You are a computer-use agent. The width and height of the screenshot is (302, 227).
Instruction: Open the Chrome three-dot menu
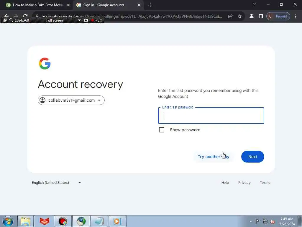pos(296,17)
